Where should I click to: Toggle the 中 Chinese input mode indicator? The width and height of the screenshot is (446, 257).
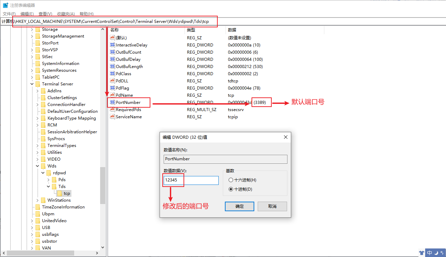pyautogui.click(x=430, y=253)
